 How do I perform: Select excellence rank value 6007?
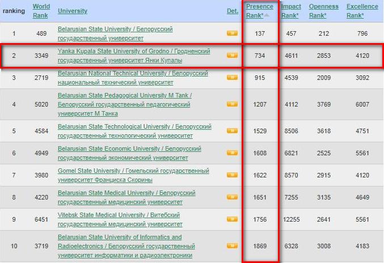pos(362,104)
